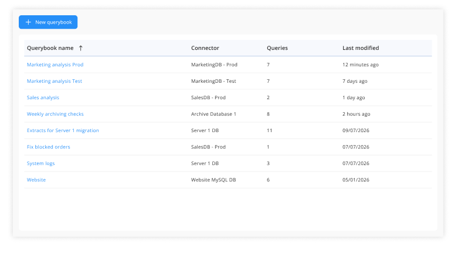Viewport: 455px width, 276px height.
Task: Select Server 1 DB in Extracts row
Action: (205, 130)
